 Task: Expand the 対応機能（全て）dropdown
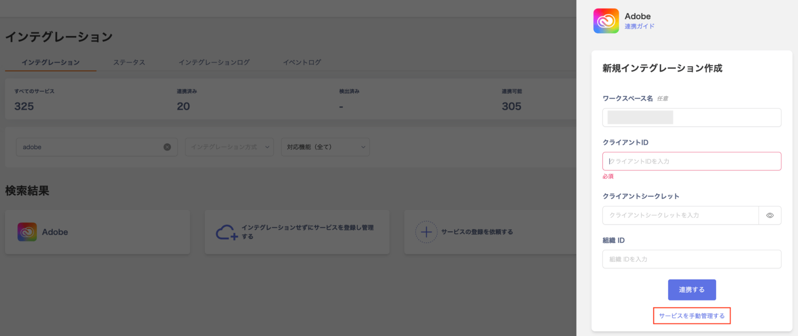(x=325, y=147)
